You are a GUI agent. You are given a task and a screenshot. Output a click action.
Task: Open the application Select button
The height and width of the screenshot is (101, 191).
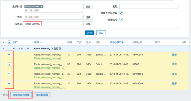[88, 24]
